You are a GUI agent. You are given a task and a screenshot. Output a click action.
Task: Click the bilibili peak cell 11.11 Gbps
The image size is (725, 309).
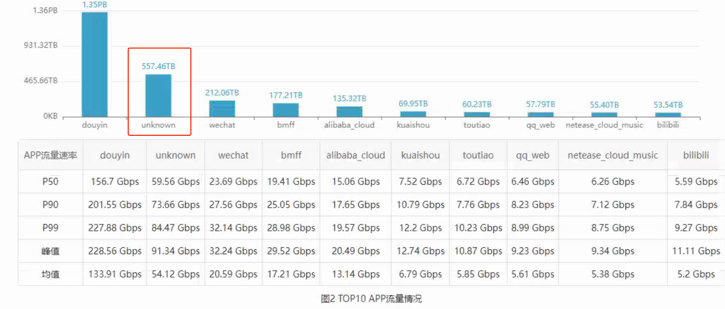pyautogui.click(x=696, y=251)
